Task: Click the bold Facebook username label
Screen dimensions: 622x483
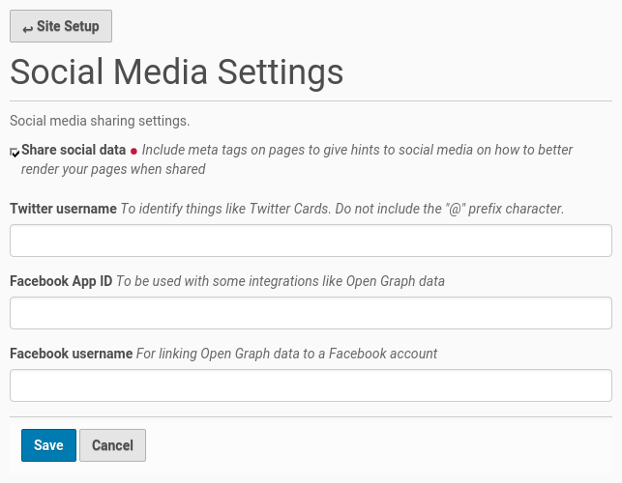Action: click(71, 354)
